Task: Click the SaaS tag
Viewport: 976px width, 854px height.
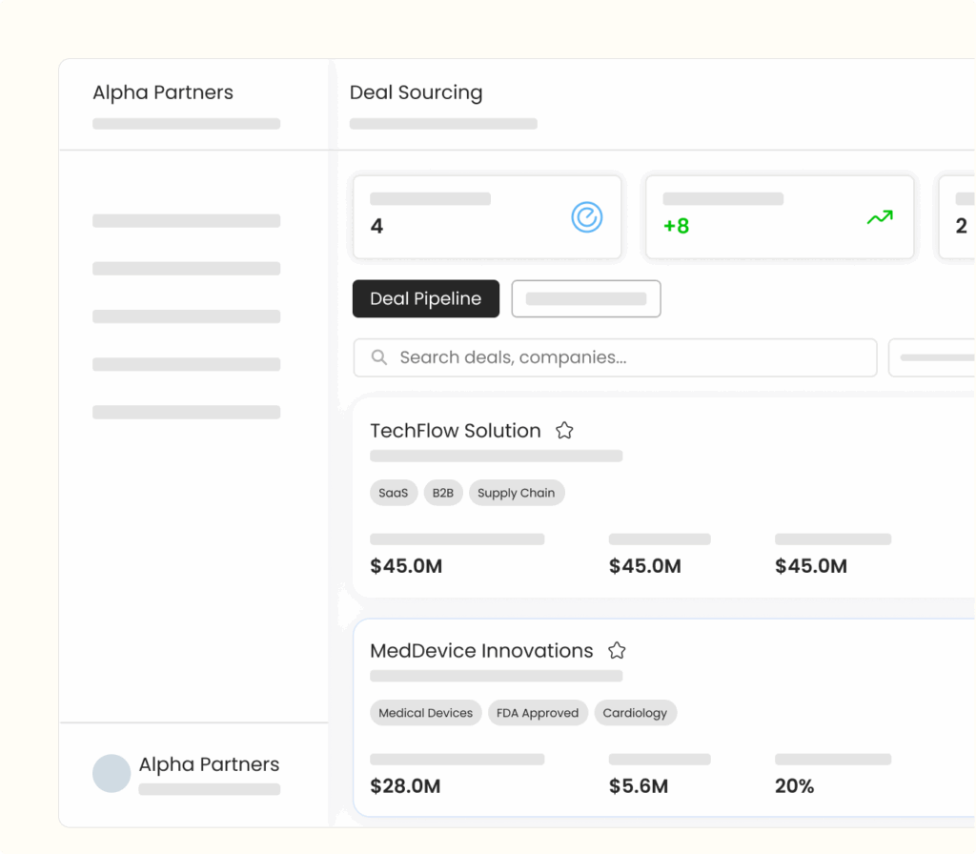Action: click(393, 493)
